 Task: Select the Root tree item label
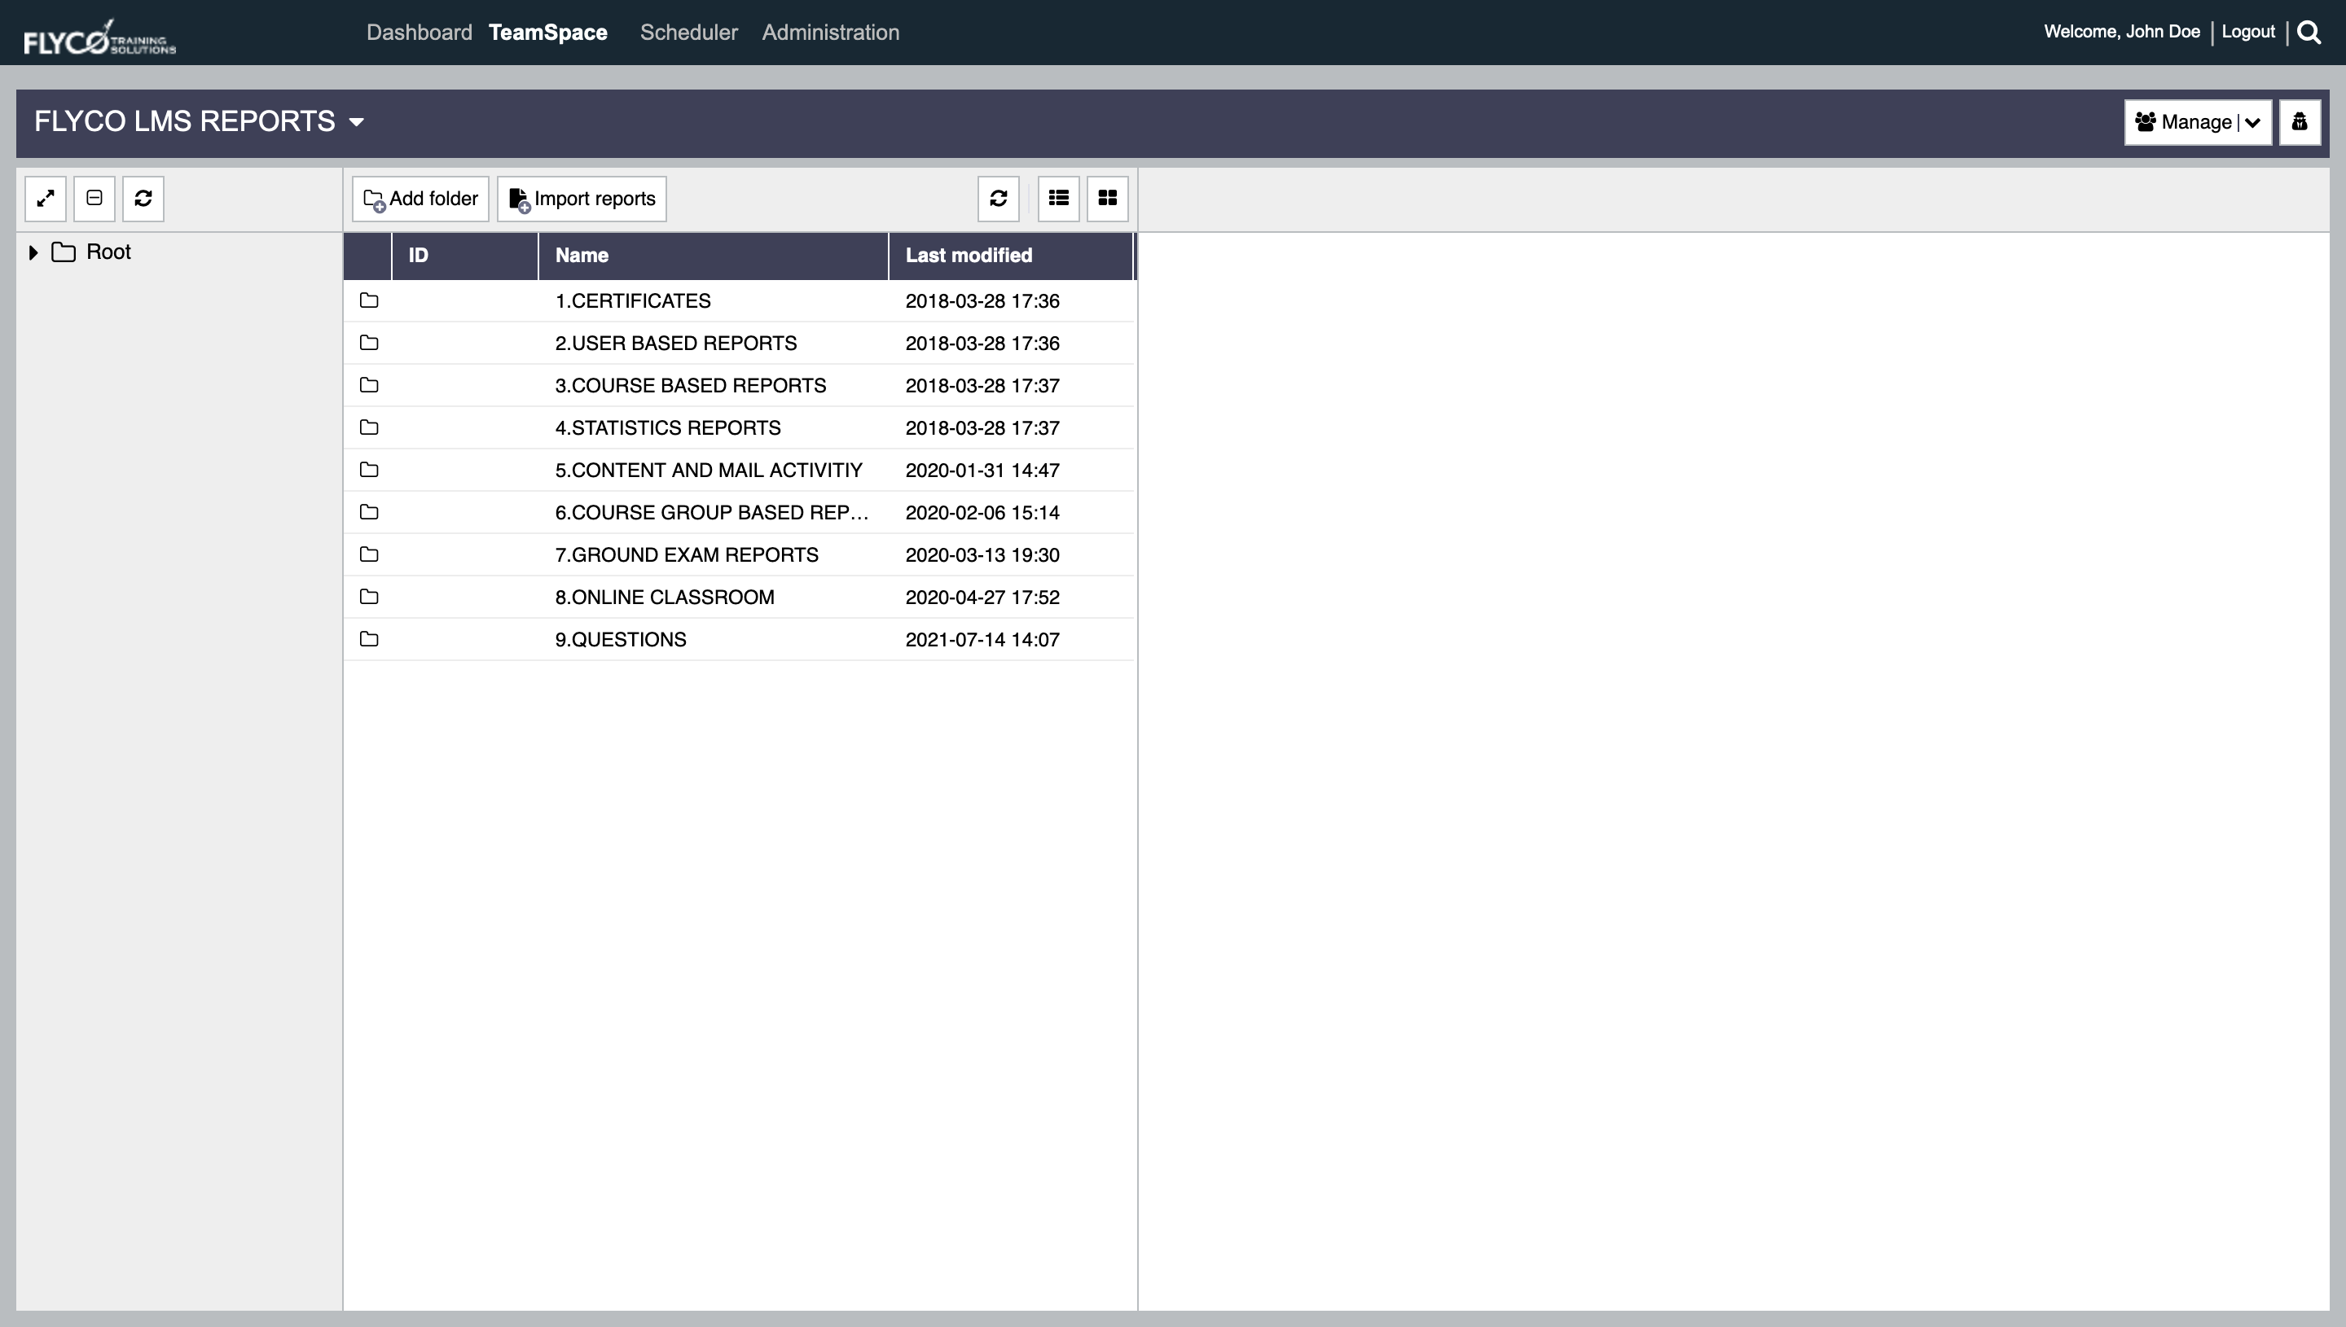pos(108,252)
